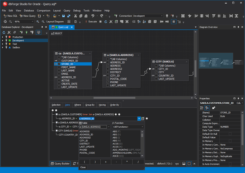The image size is (245, 173).
Task: Click the New Connection plug icon in Database Explorer
Action: [x=21, y=32]
